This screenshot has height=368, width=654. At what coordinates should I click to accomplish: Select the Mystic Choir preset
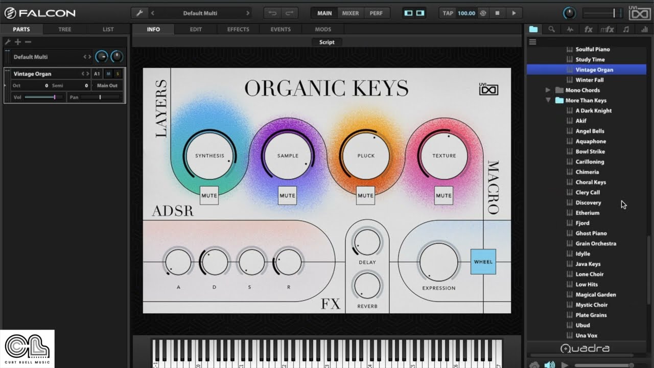point(592,305)
